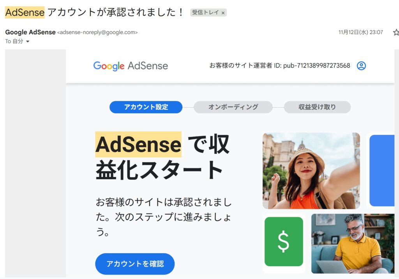
Task: Click the AdSense で収益化スタート headline
Action: [x=162, y=157]
